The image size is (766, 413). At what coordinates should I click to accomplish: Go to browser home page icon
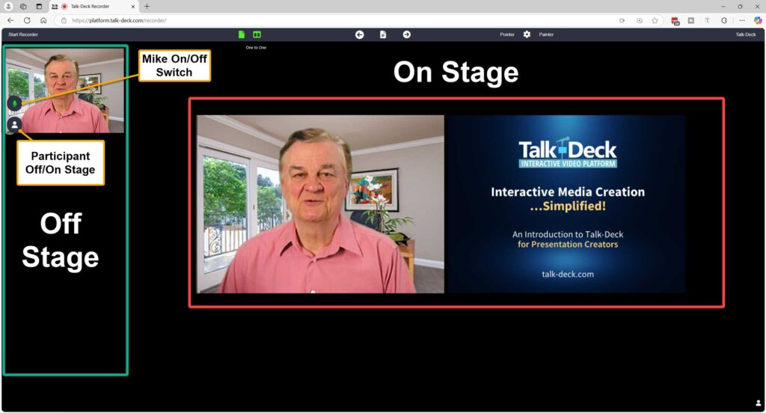(43, 20)
